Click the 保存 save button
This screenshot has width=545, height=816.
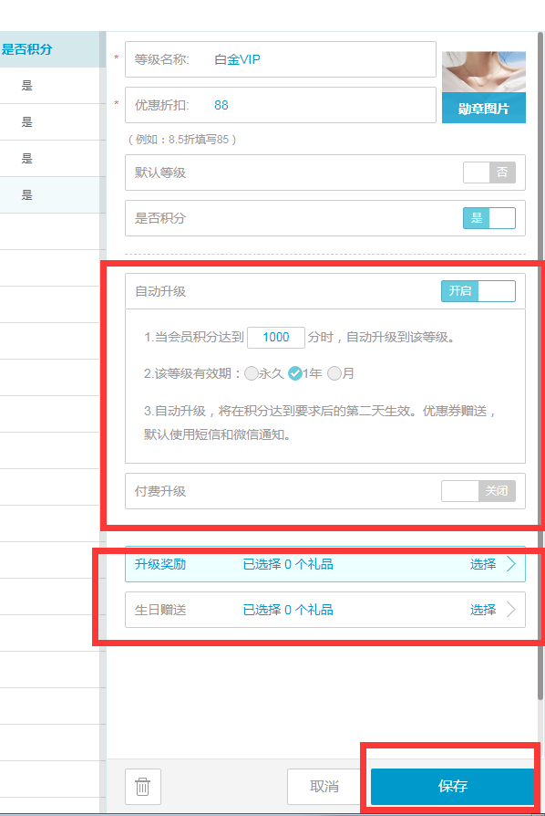pyautogui.click(x=453, y=787)
